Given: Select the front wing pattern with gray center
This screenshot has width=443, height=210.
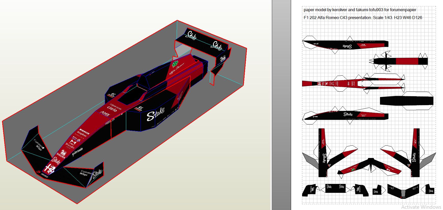Looking at the screenshot, I should (x=403, y=191).
